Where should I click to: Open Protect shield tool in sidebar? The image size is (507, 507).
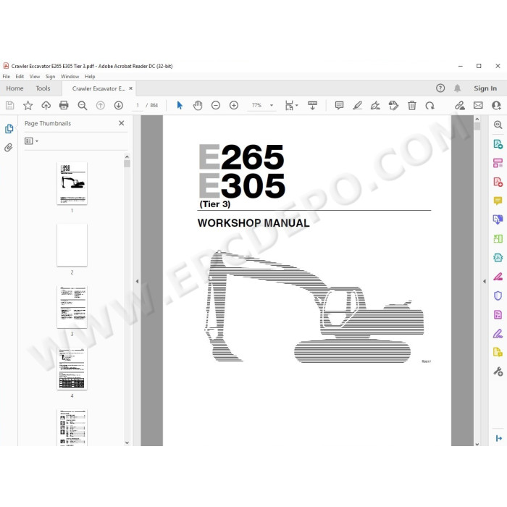pyautogui.click(x=498, y=296)
